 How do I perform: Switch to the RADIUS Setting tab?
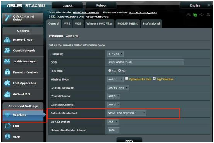(x=128, y=23)
